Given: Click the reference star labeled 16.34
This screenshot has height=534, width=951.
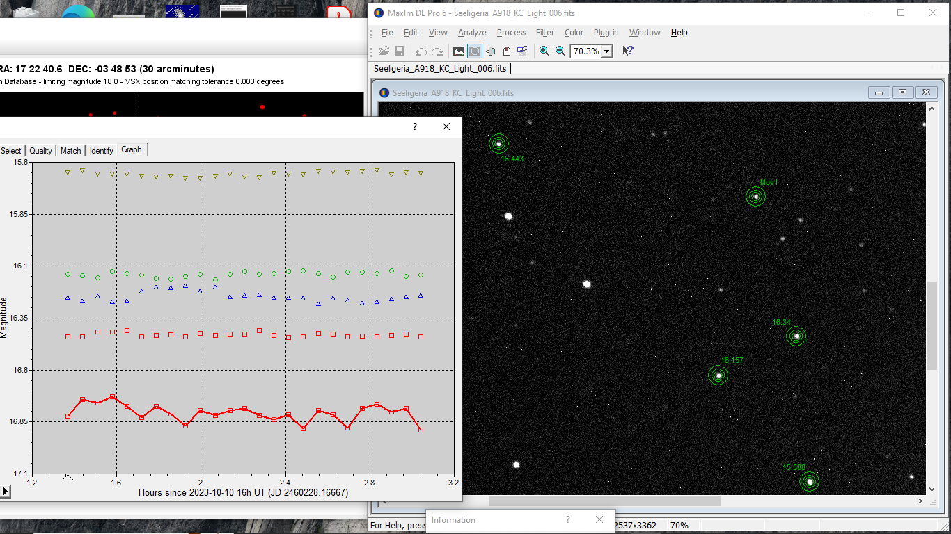Looking at the screenshot, I should pos(796,337).
